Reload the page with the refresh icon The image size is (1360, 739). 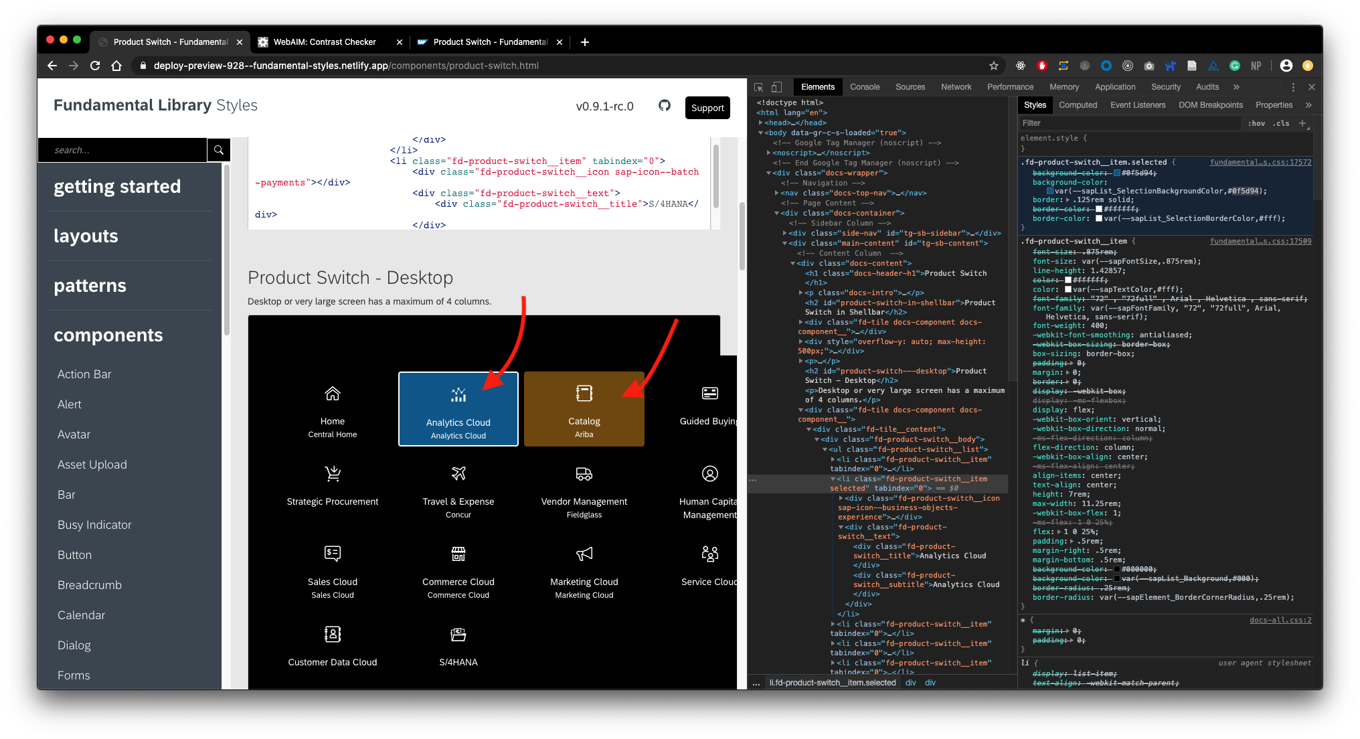point(95,66)
